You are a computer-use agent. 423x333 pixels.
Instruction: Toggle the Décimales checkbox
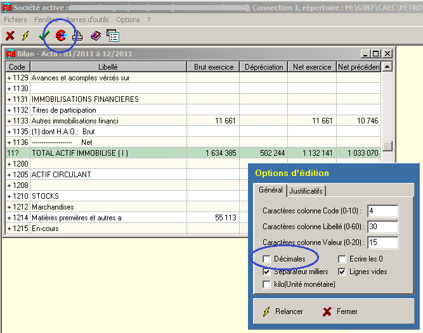[266, 259]
